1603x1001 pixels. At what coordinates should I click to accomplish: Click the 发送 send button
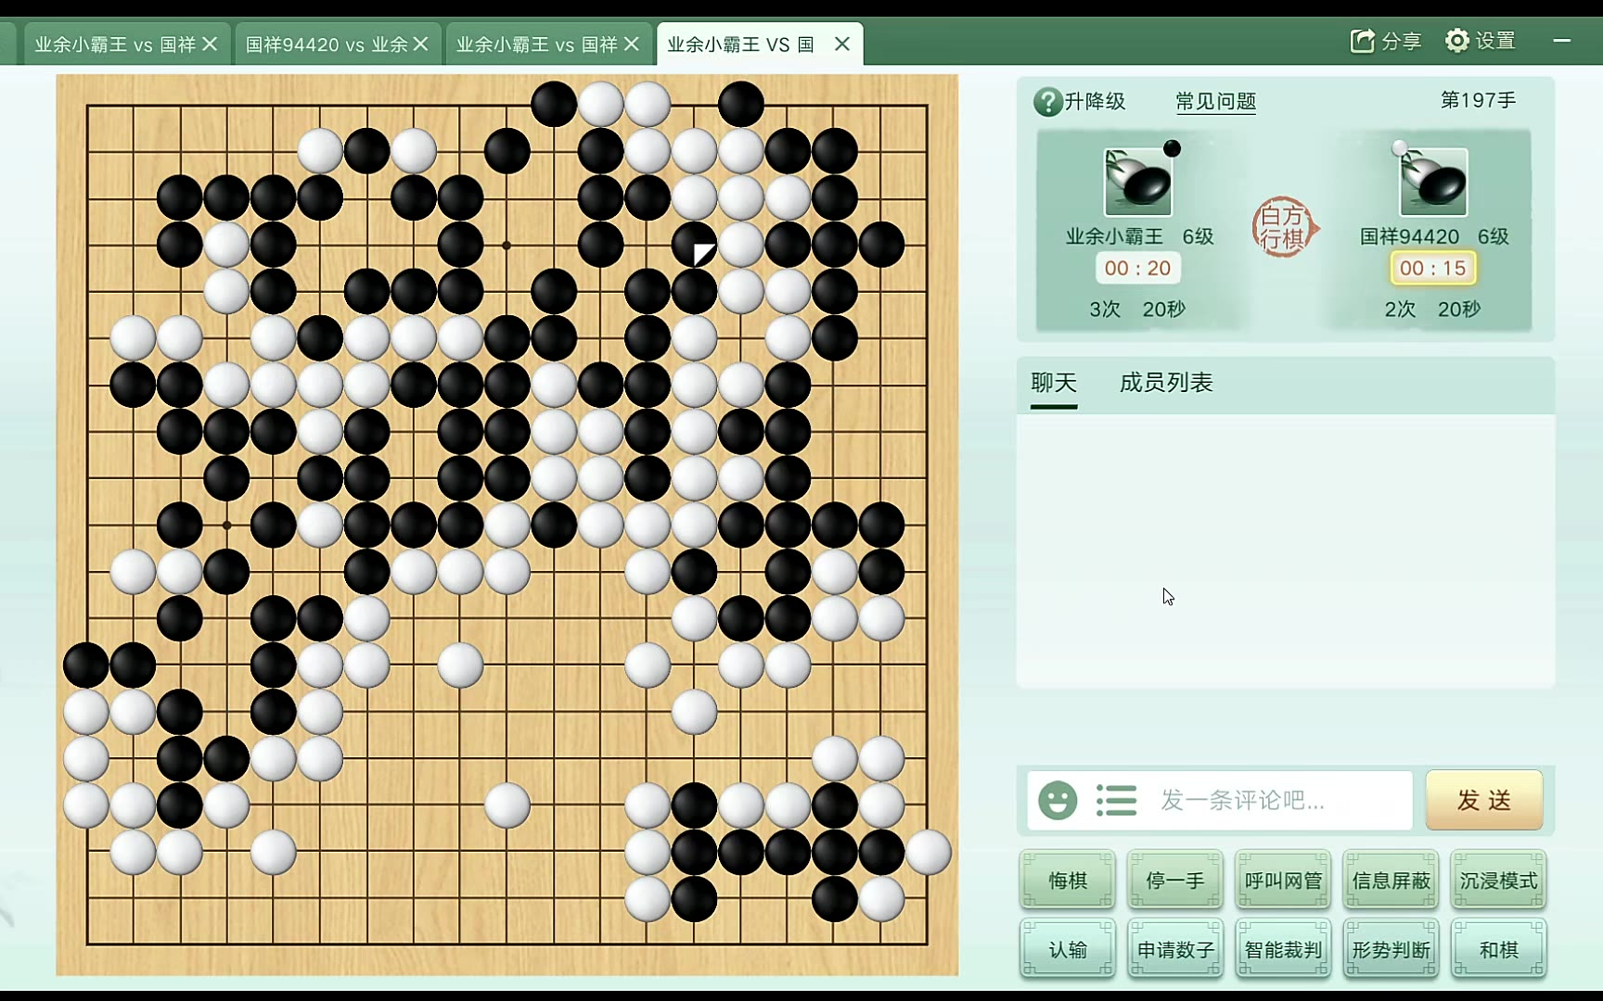(1484, 800)
